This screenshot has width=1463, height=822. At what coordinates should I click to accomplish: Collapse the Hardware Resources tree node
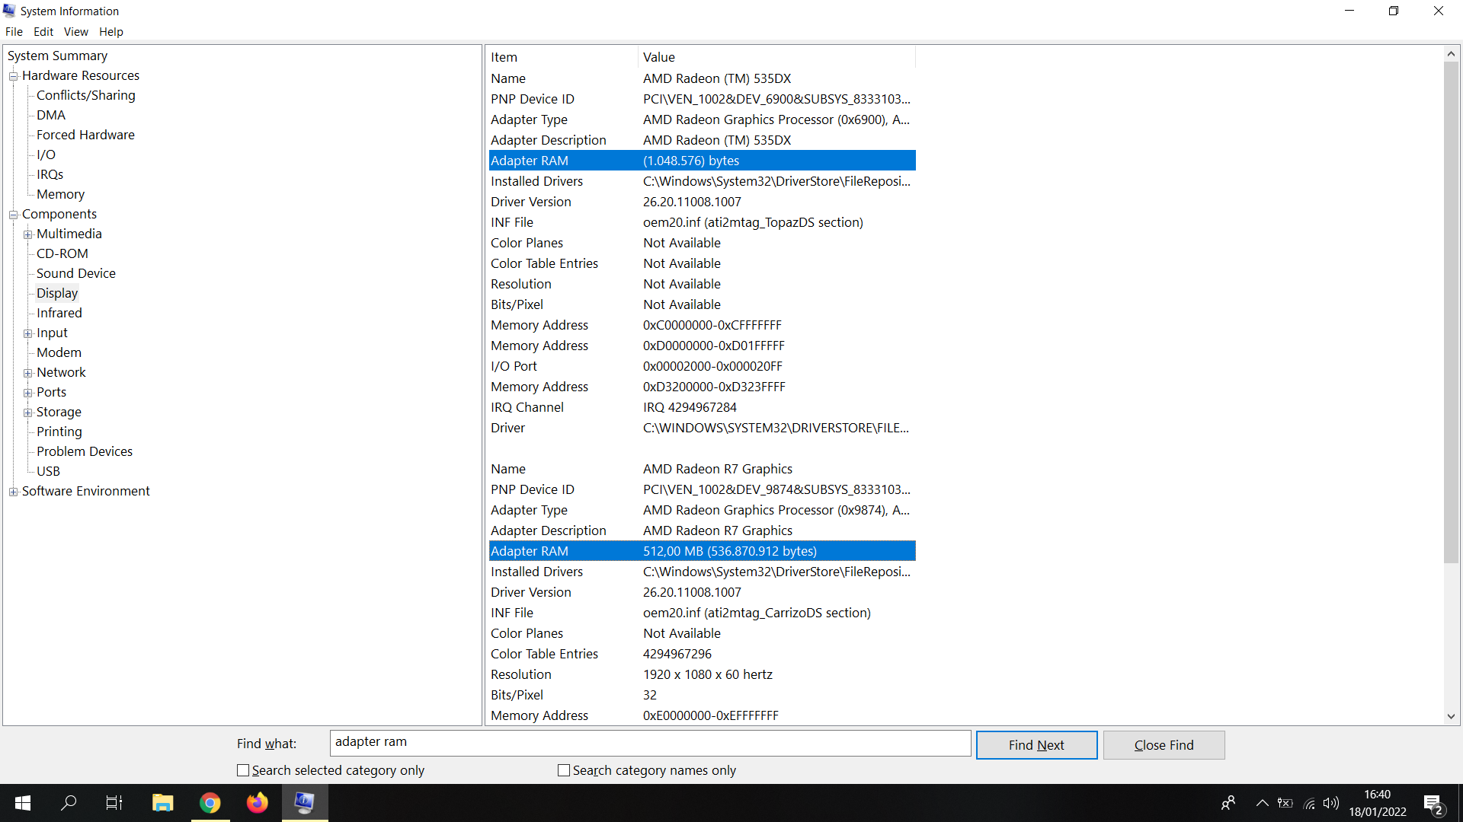pos(13,76)
